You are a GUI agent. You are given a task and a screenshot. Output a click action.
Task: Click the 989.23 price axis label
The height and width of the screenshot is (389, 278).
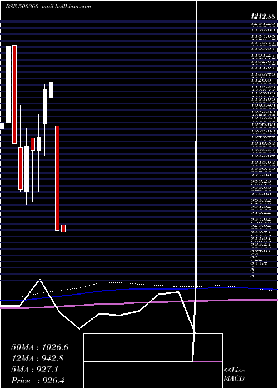pos(262,181)
